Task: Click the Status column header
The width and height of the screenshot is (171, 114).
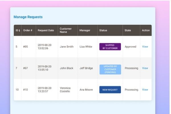Action: point(103,30)
